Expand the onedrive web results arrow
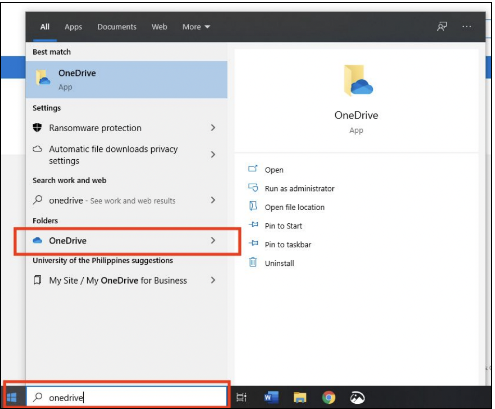Image resolution: width=495 pixels, height=409 pixels. [x=213, y=200]
